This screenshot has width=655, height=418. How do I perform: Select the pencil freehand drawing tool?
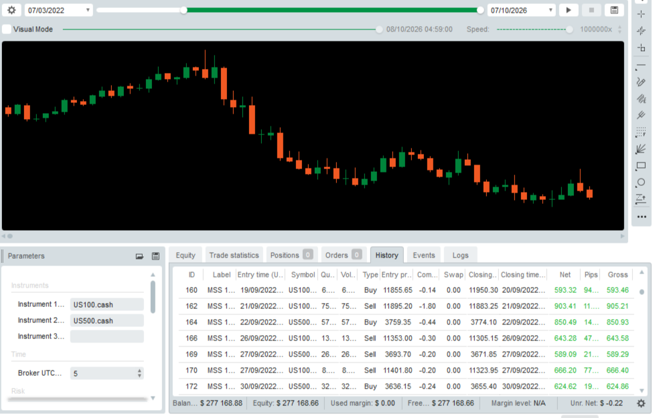[641, 82]
